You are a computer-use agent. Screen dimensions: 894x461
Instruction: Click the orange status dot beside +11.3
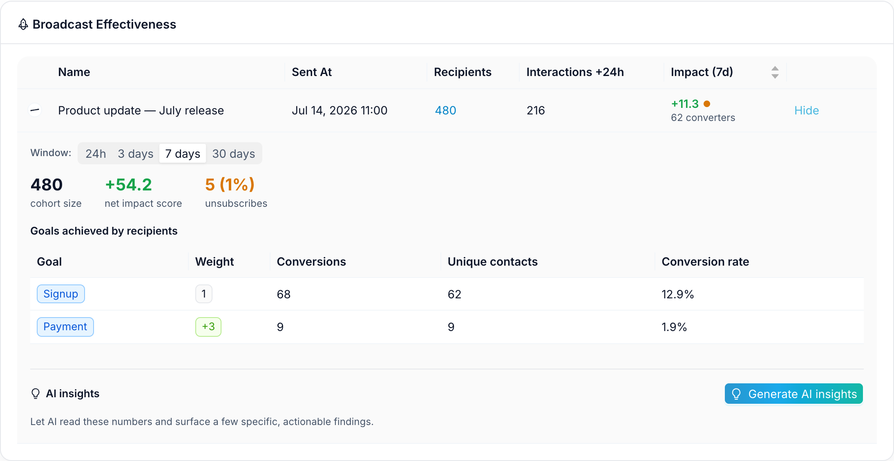point(707,104)
